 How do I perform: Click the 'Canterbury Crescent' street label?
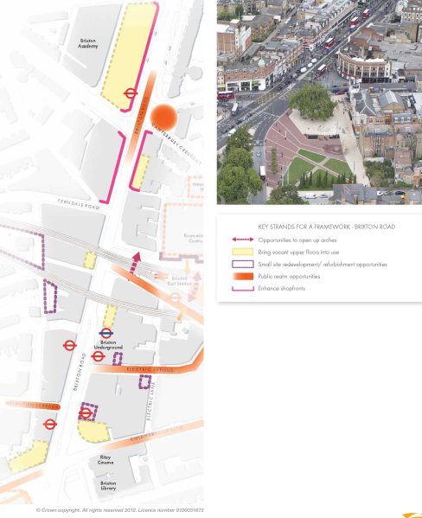tap(176, 144)
